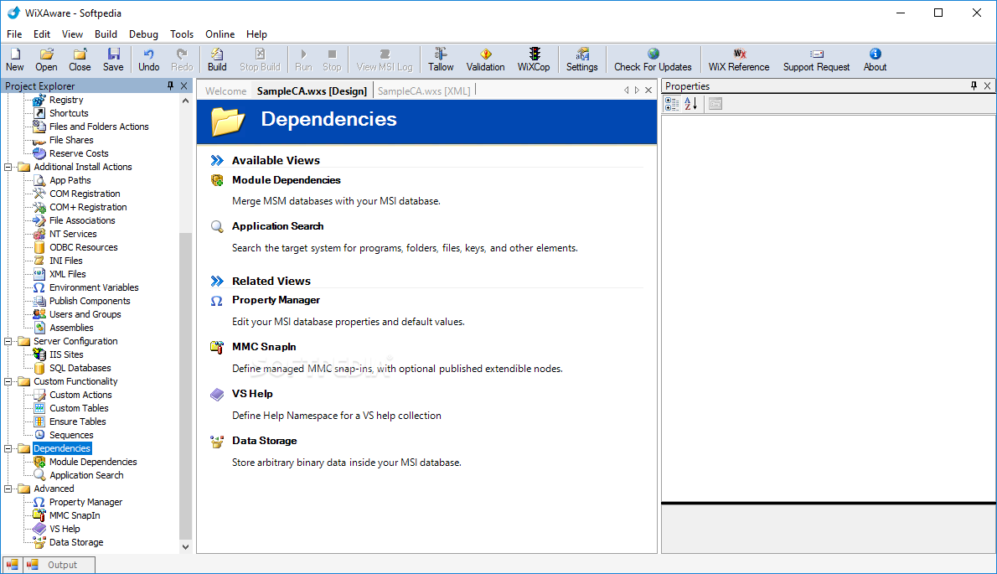This screenshot has width=997, height=574.
Task: Select Users and Groups tree item
Action: point(85,314)
